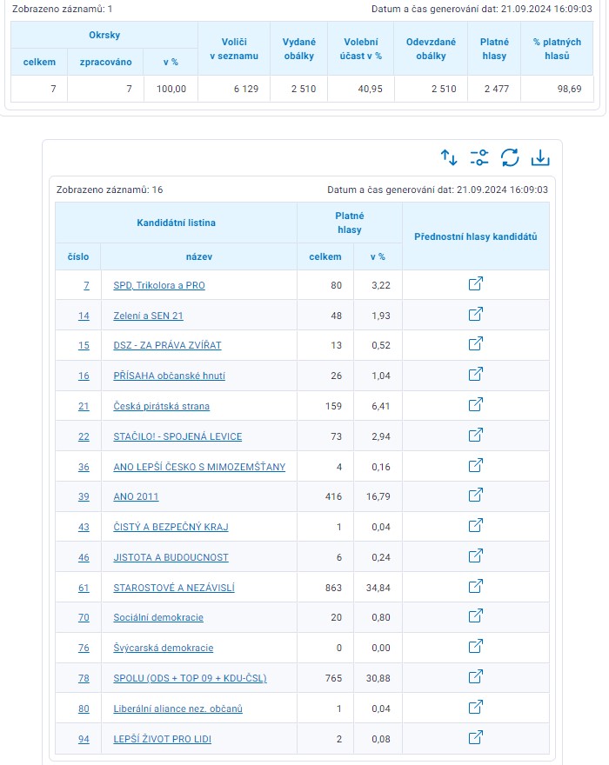Select the 40,95 turnout value cell
Viewport: 609px width, 765px height.
(361, 89)
